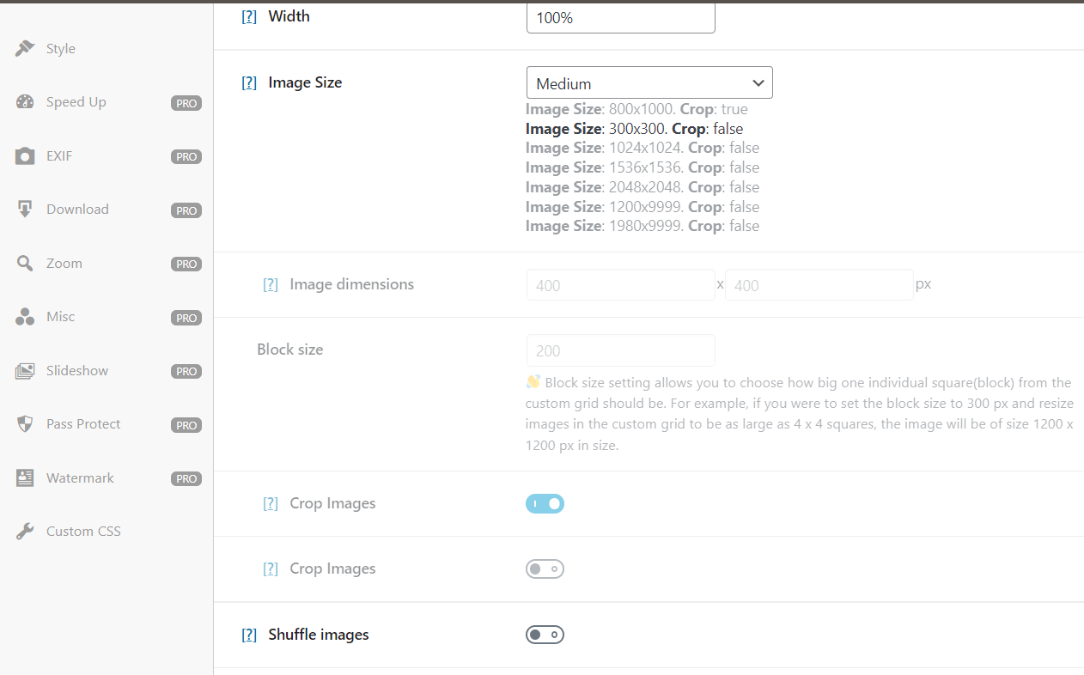Open the Custom CSS wrench icon
The height and width of the screenshot is (675, 1084).
click(23, 531)
